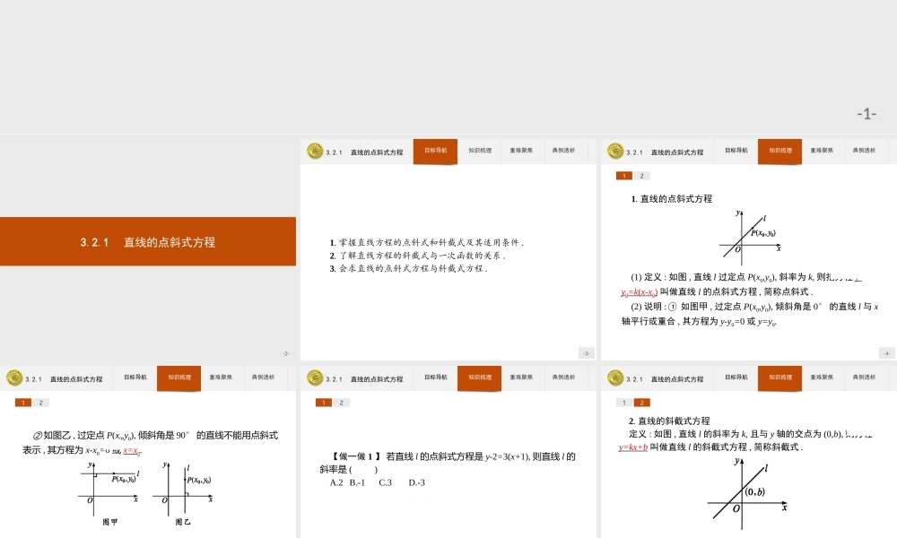897x538 pixels.
Task: Click the orange title banner 3.2.1 直线的点斜式方程
Action: coord(148,241)
